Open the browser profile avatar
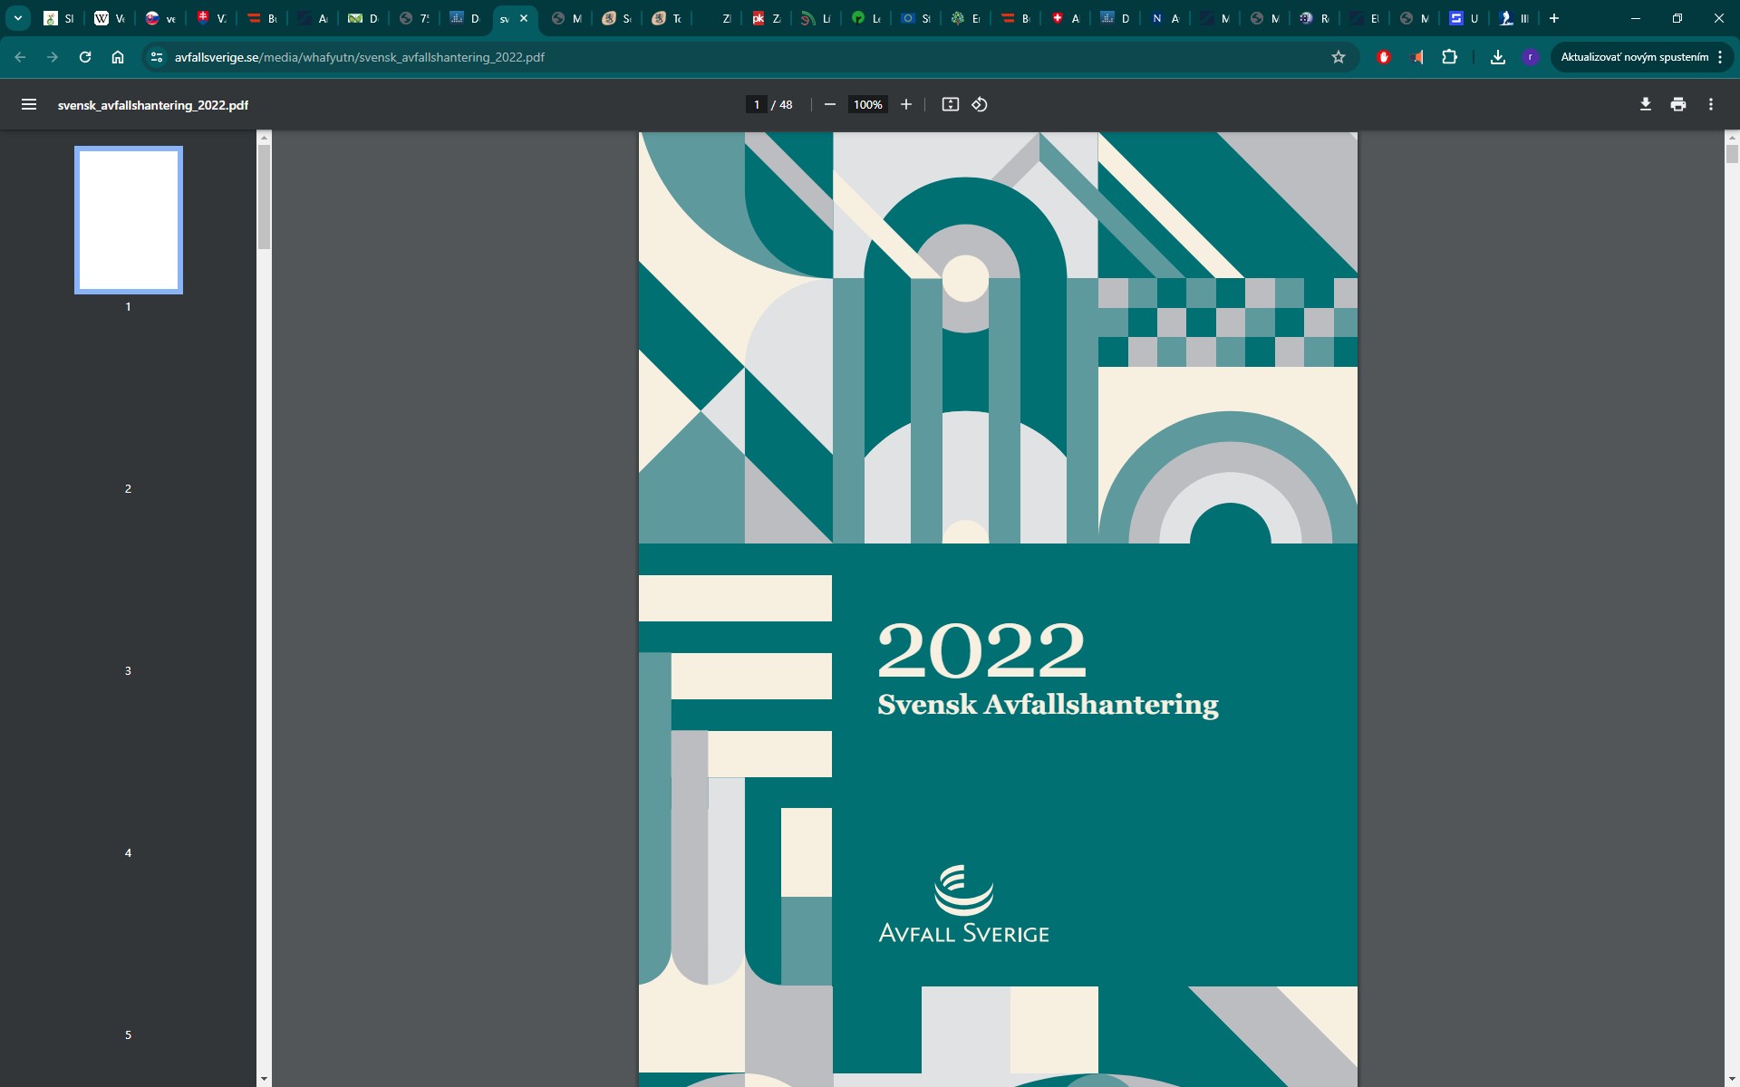1740x1087 pixels. (1531, 57)
